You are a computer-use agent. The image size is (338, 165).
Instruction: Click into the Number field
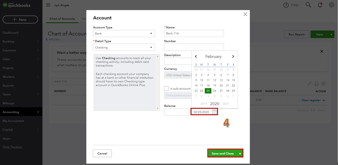coord(194,47)
